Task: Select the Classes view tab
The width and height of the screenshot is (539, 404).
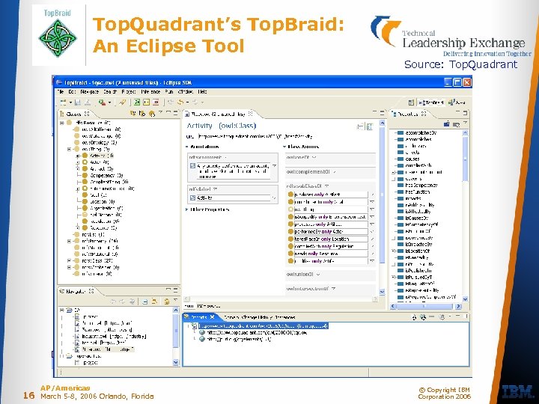Action: tap(75, 114)
